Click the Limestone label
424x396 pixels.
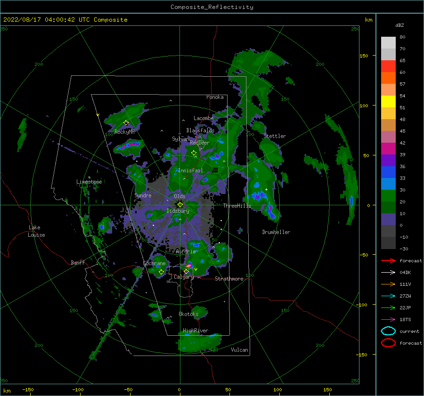89,182
